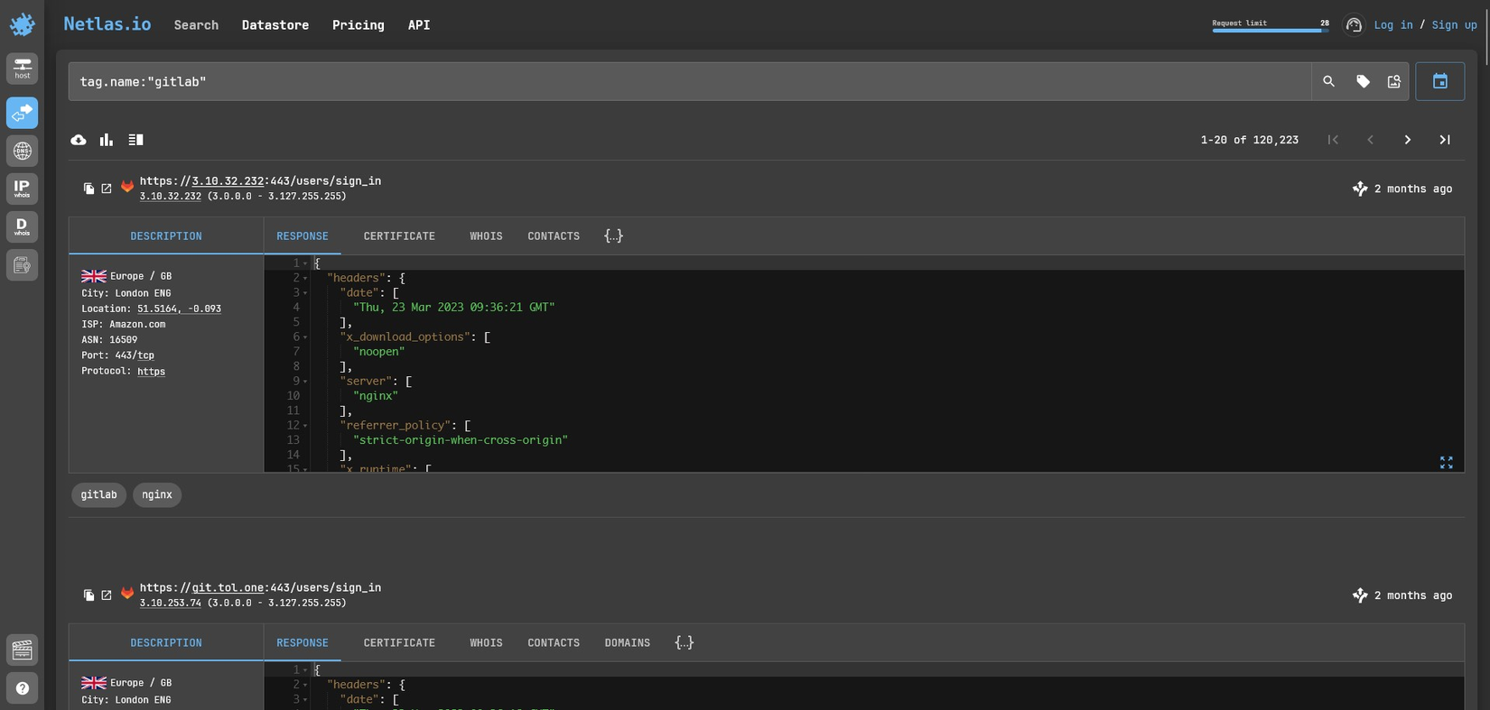Collapse the "server" JSON fold arrow
Image resolution: width=1490 pixels, height=710 pixels.
[305, 382]
